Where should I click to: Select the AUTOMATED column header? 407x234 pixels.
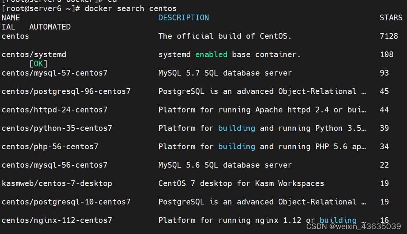coord(50,27)
